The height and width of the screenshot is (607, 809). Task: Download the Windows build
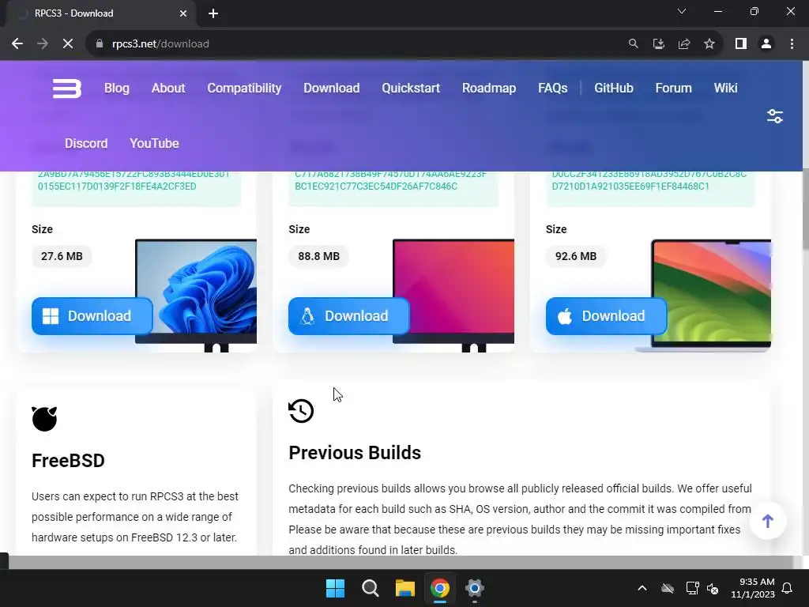92,316
